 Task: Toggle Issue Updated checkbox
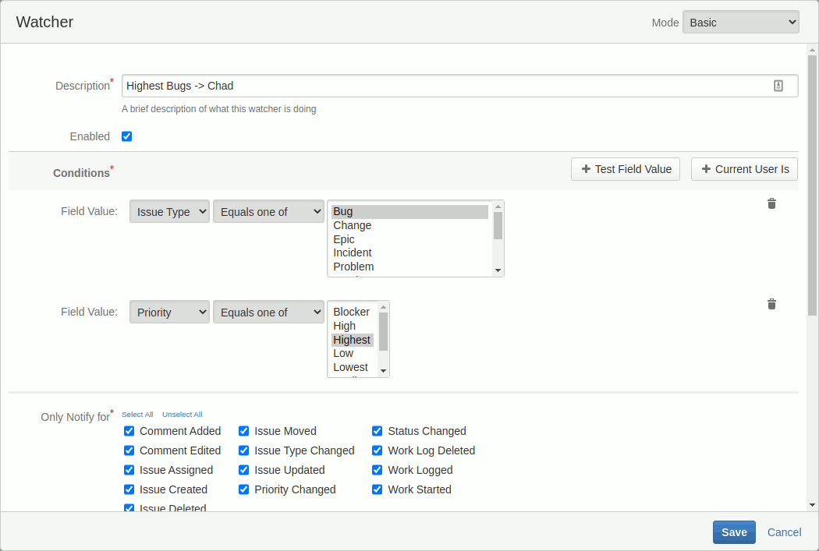(243, 470)
